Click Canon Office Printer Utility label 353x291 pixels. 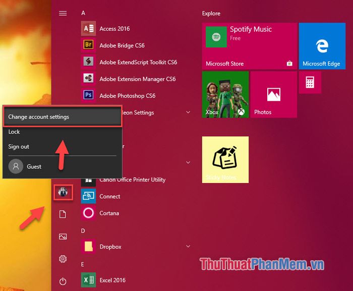[x=132, y=180]
